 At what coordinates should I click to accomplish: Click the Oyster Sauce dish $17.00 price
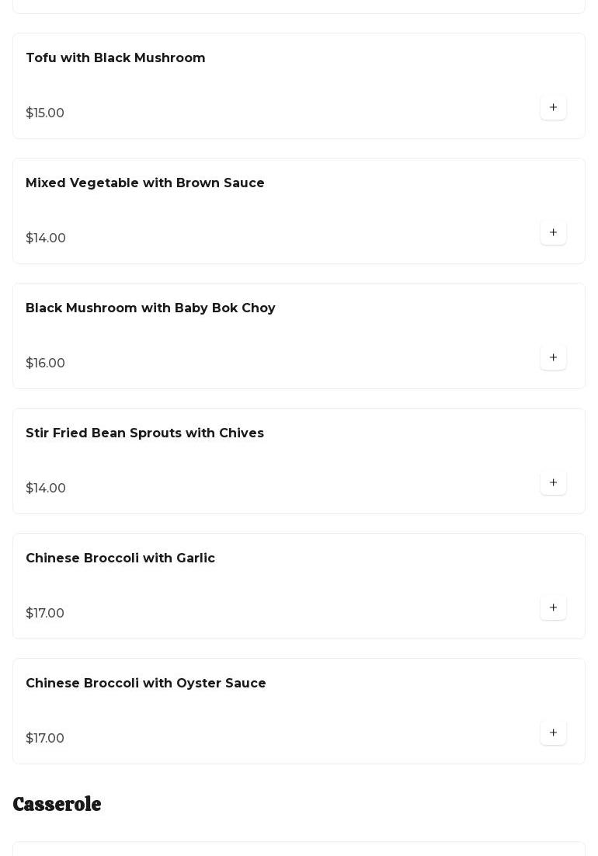[x=45, y=739]
